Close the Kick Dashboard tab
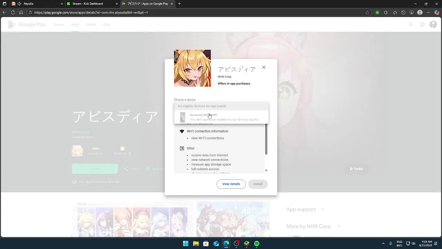This screenshot has height=249, width=442. click(117, 4)
